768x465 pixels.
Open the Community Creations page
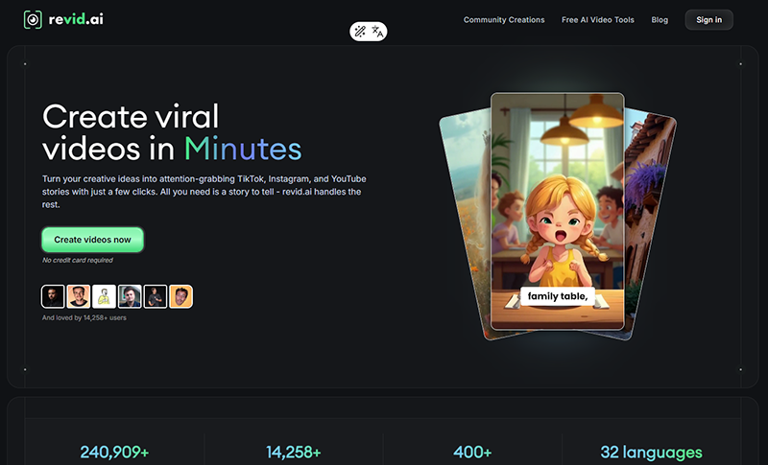point(504,19)
